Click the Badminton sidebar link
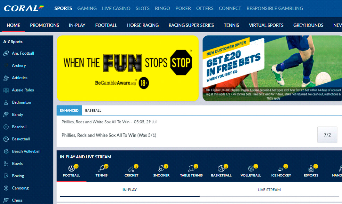Screen dimensions: 342x204 (22, 102)
